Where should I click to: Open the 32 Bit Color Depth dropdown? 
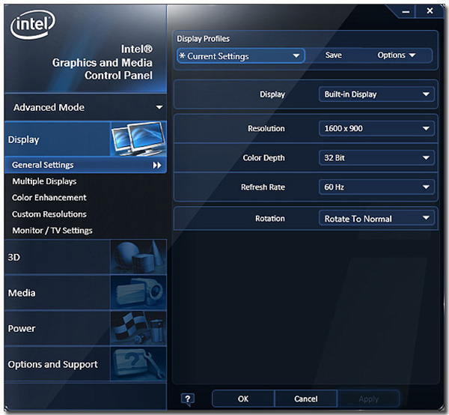click(376, 157)
